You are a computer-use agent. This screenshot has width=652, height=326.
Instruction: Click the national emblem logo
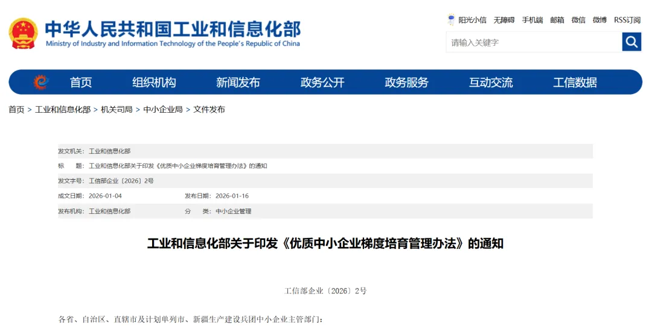click(x=24, y=33)
